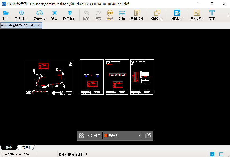Click the four-shapes annotation category icon
Viewport: 230px width, 157px height.
coord(82,136)
